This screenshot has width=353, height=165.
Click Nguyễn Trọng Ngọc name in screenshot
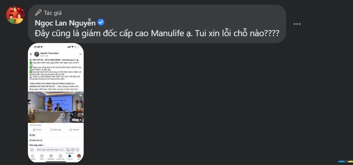pyautogui.click(x=49, y=53)
